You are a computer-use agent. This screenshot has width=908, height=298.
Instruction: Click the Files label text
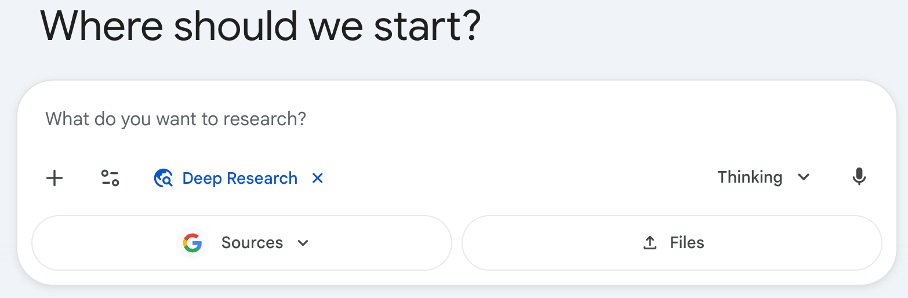(687, 243)
